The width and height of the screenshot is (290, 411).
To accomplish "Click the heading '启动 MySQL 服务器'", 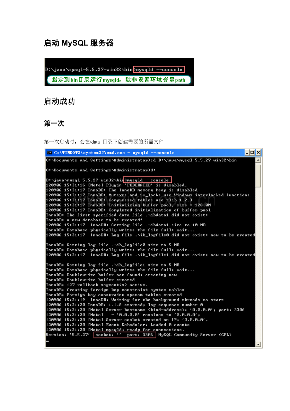I will pyautogui.click(x=79, y=43).
